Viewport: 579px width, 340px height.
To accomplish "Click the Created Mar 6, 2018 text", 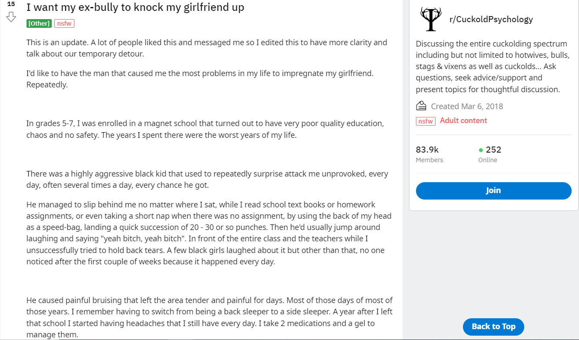I will point(467,106).
